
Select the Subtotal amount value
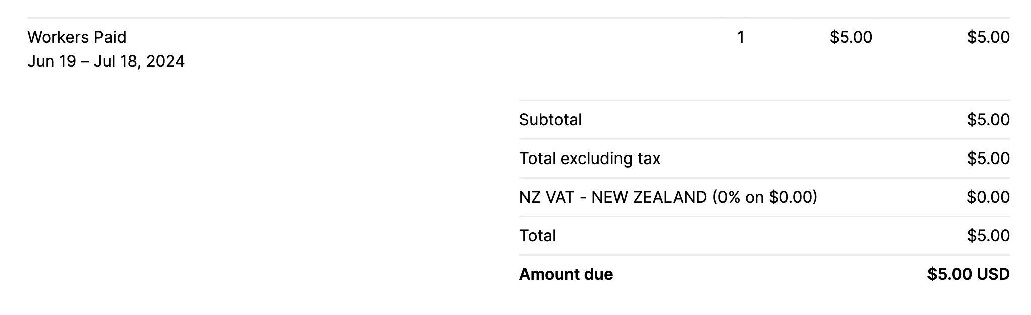coord(988,120)
